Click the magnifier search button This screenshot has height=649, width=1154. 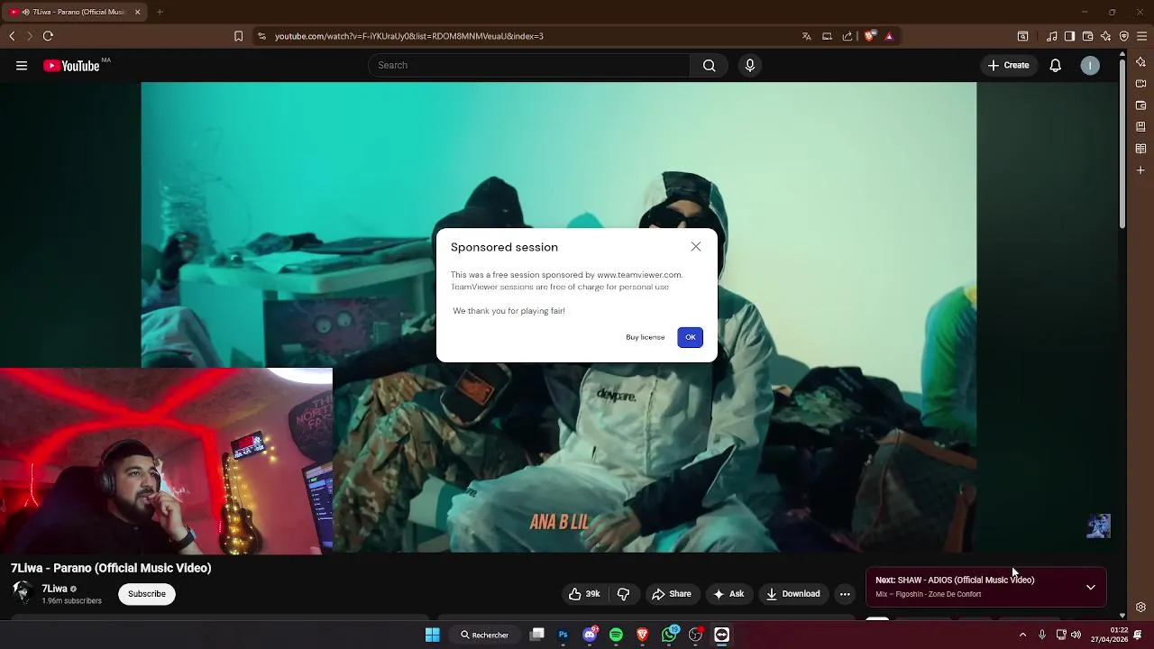click(x=710, y=65)
